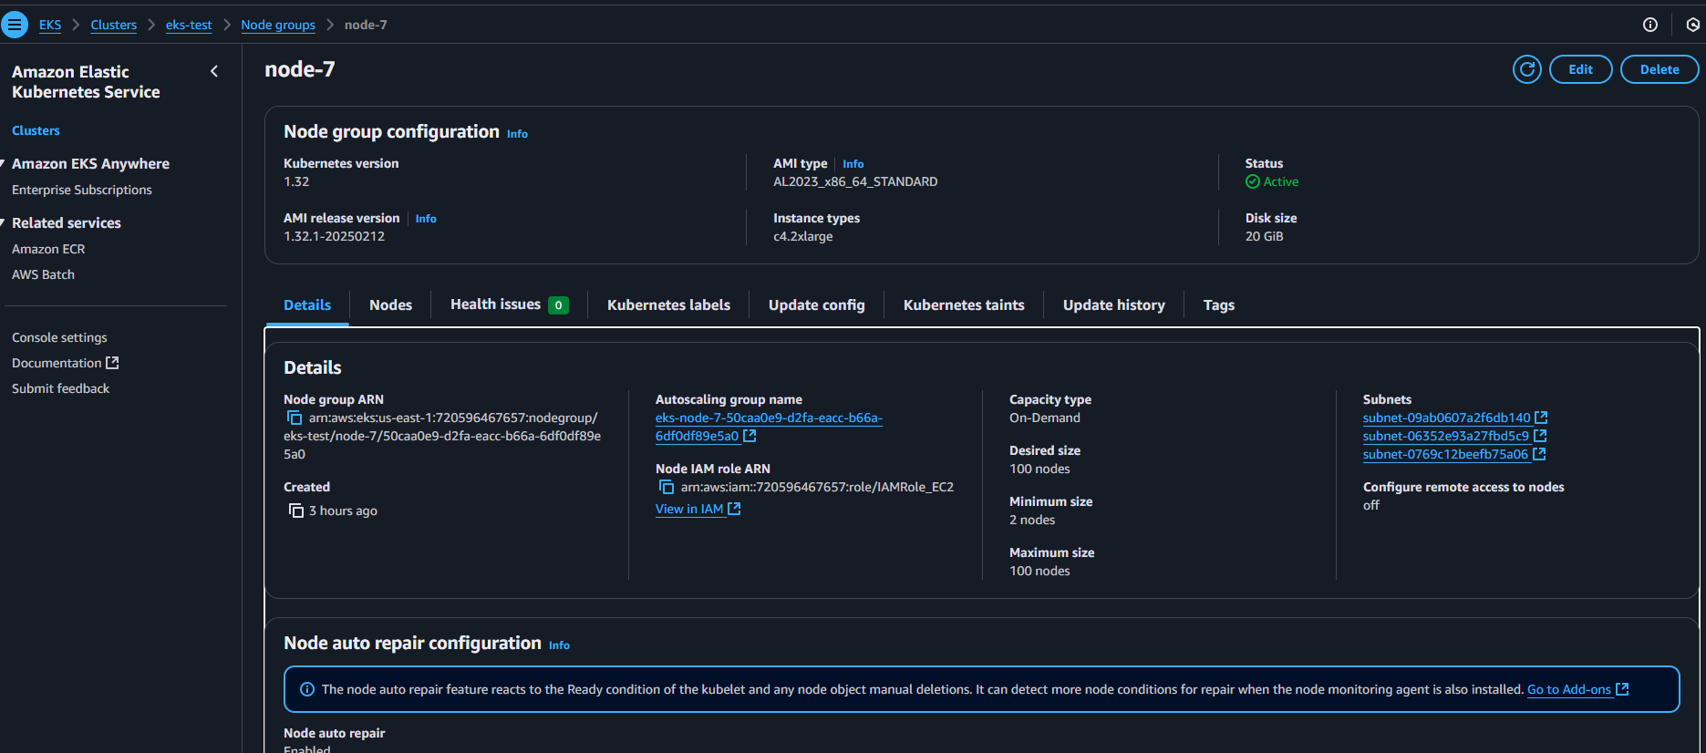Collapse the Amazon EKS Anywhere section
Viewport: 1706px width, 753px height.
tap(4, 164)
